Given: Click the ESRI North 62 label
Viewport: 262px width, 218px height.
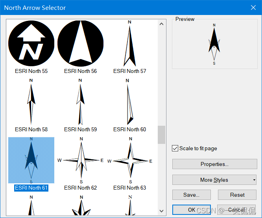Looking at the screenshot, I should [80, 188].
